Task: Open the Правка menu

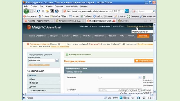Action: (34, 6)
